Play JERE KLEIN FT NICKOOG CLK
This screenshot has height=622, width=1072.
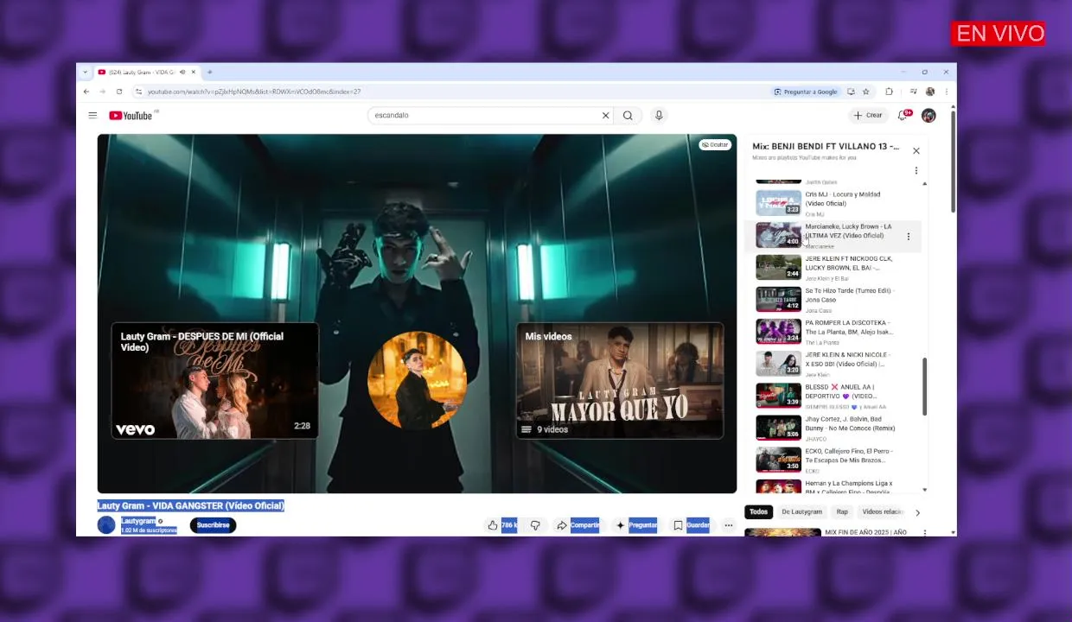[x=833, y=268]
